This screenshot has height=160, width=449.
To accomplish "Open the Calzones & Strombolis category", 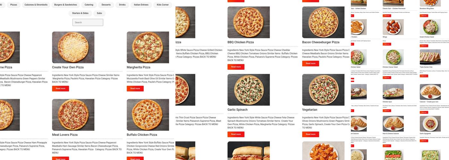I will click(36, 5).
